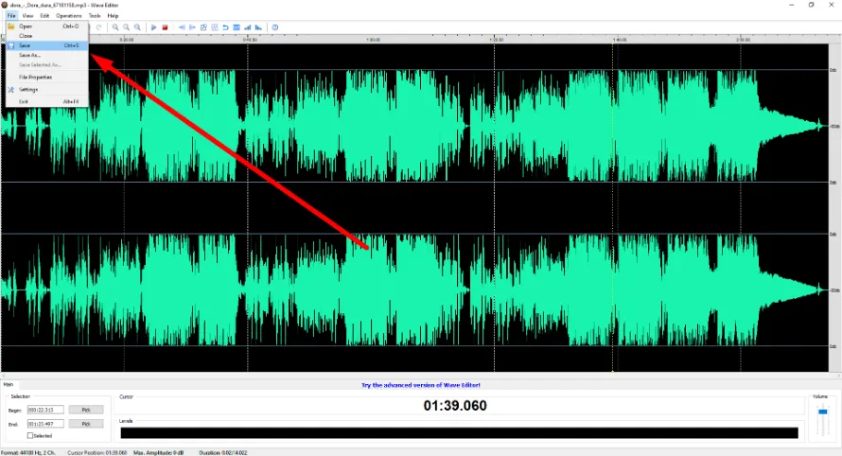
Task: Adjust the Volume slider handle
Action: (x=822, y=412)
